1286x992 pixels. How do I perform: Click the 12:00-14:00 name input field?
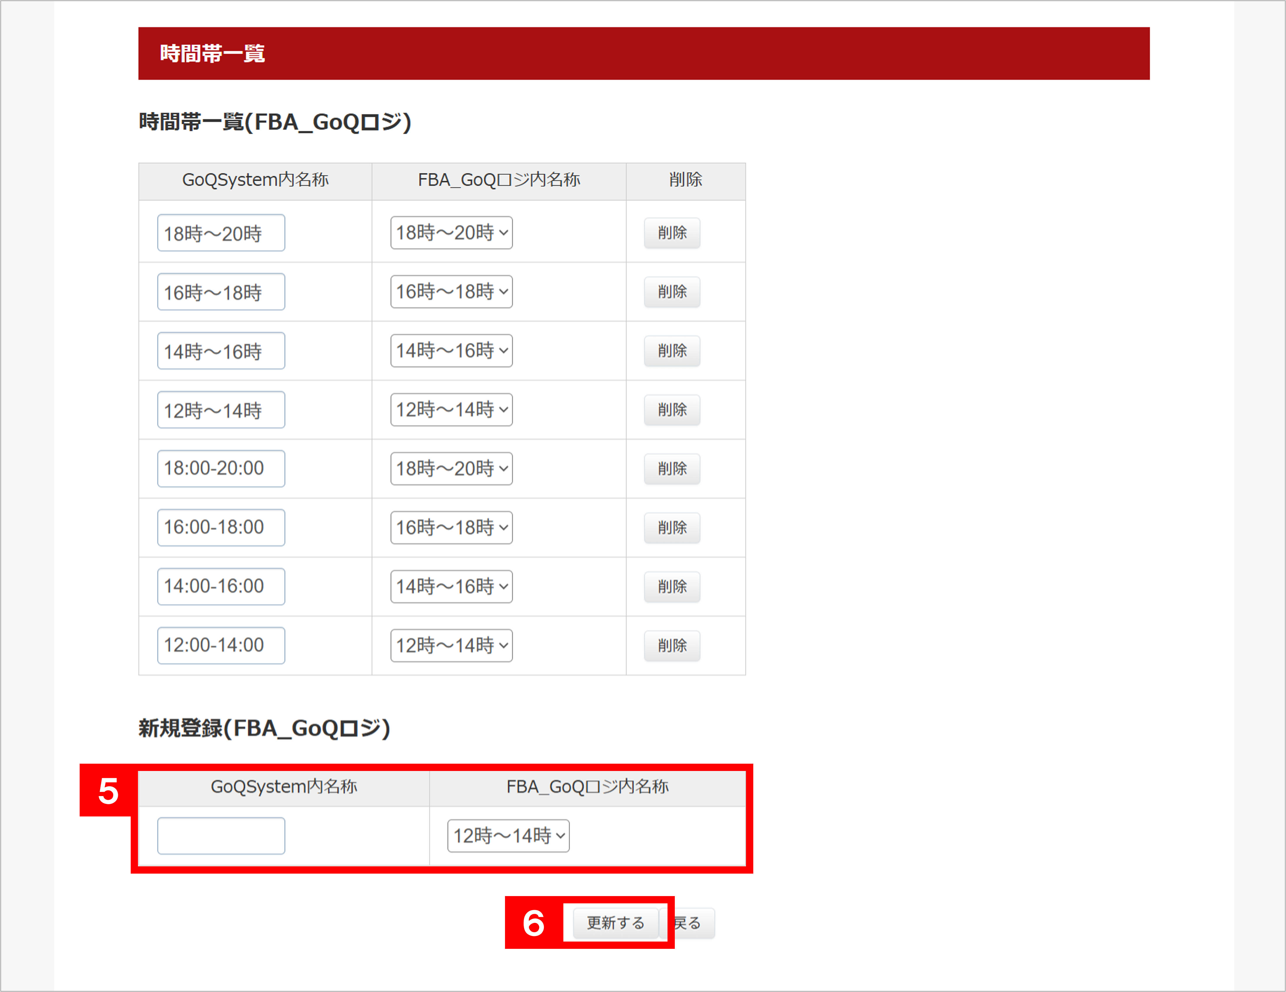point(221,646)
